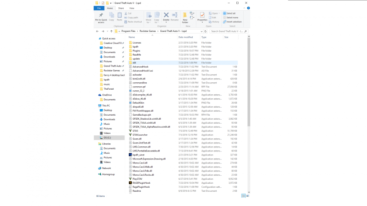The width and height of the screenshot is (367, 206).
Task: Select the x64 folder row
Action: (183, 63)
